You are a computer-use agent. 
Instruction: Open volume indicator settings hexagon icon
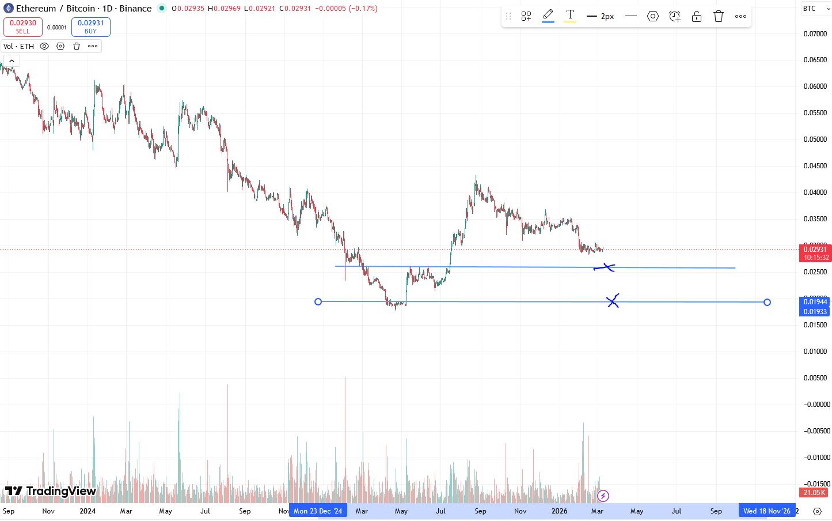coord(60,46)
